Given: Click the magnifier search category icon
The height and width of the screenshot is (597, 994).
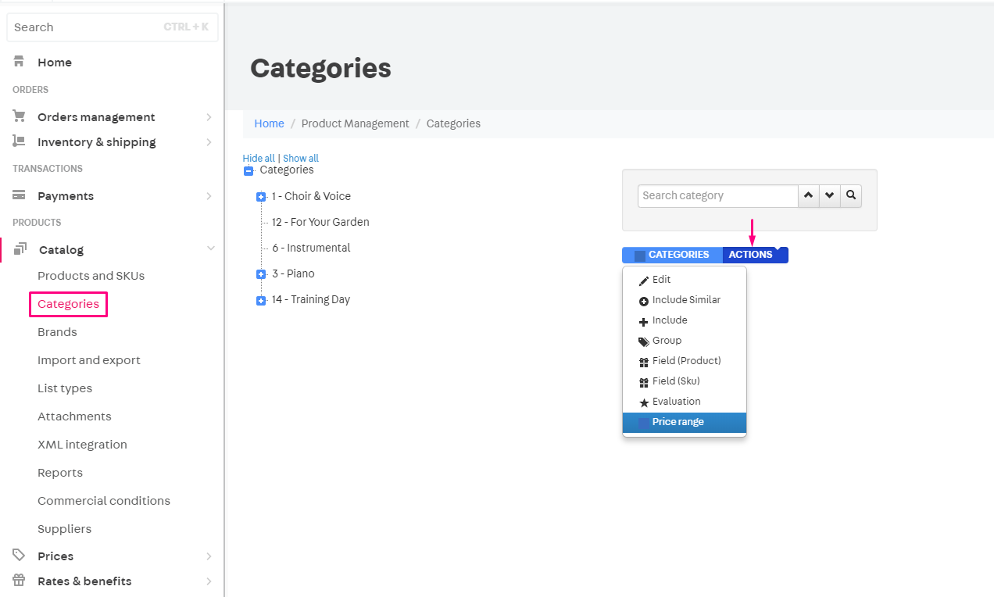Looking at the screenshot, I should coord(851,195).
